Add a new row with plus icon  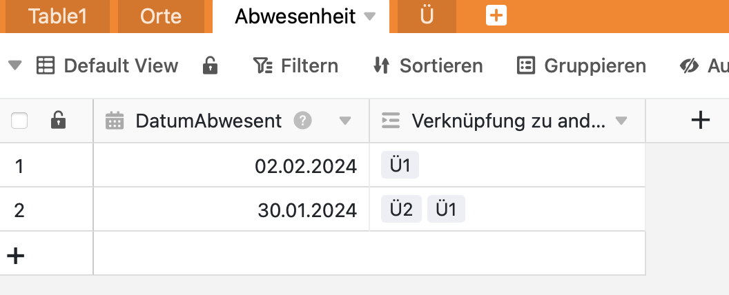(15, 256)
